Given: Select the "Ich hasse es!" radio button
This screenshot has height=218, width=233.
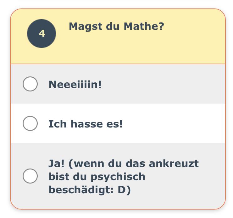Looking at the screenshot, I should coord(30,123).
